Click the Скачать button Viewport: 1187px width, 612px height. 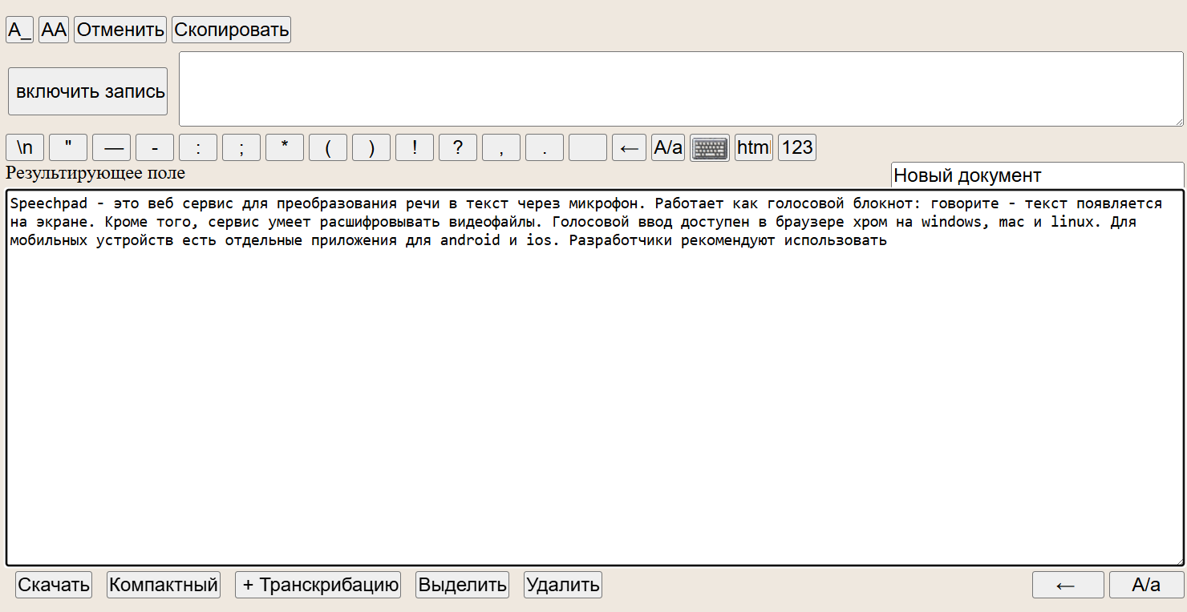(54, 585)
